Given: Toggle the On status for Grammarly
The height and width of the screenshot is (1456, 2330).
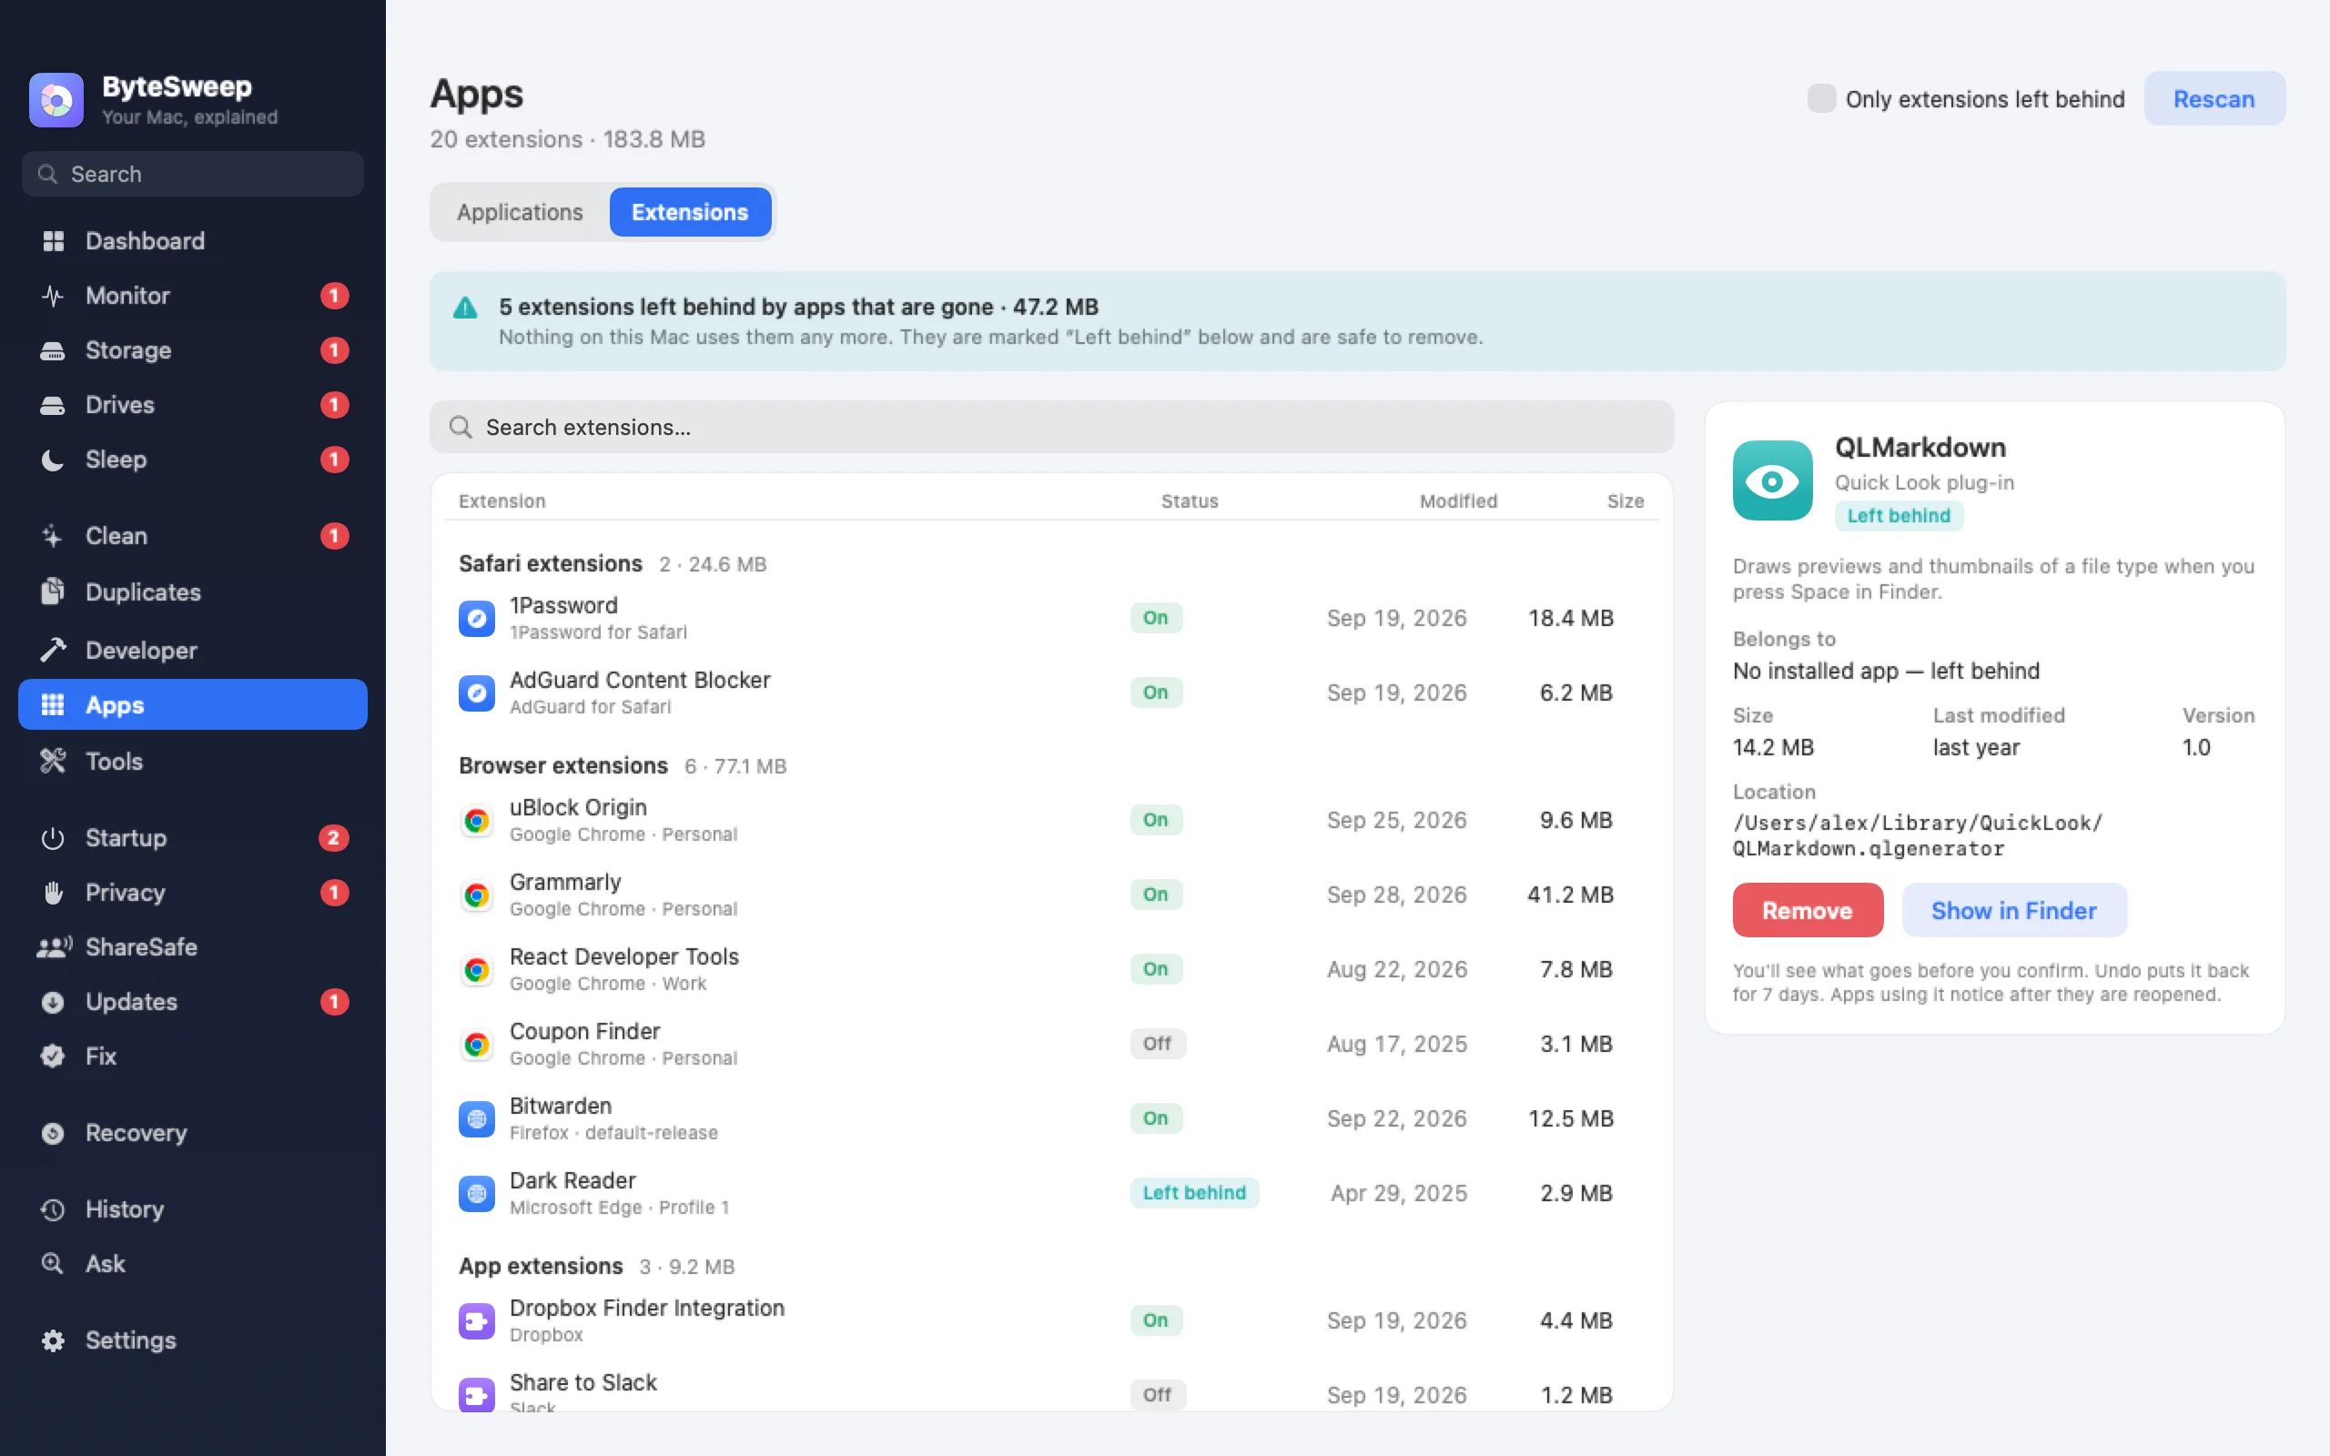Looking at the screenshot, I should point(1155,894).
